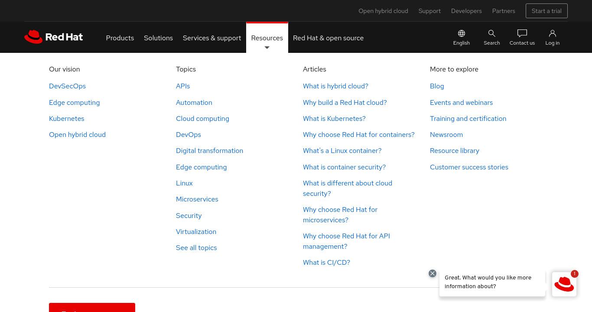Image resolution: width=592 pixels, height=312 pixels.
Task: Select the DevOps topic
Action: tap(188, 134)
